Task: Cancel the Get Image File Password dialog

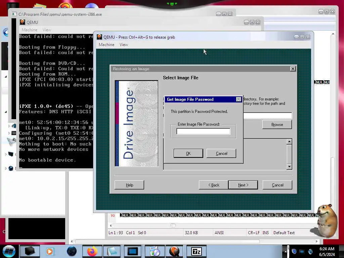Action: coord(221,153)
